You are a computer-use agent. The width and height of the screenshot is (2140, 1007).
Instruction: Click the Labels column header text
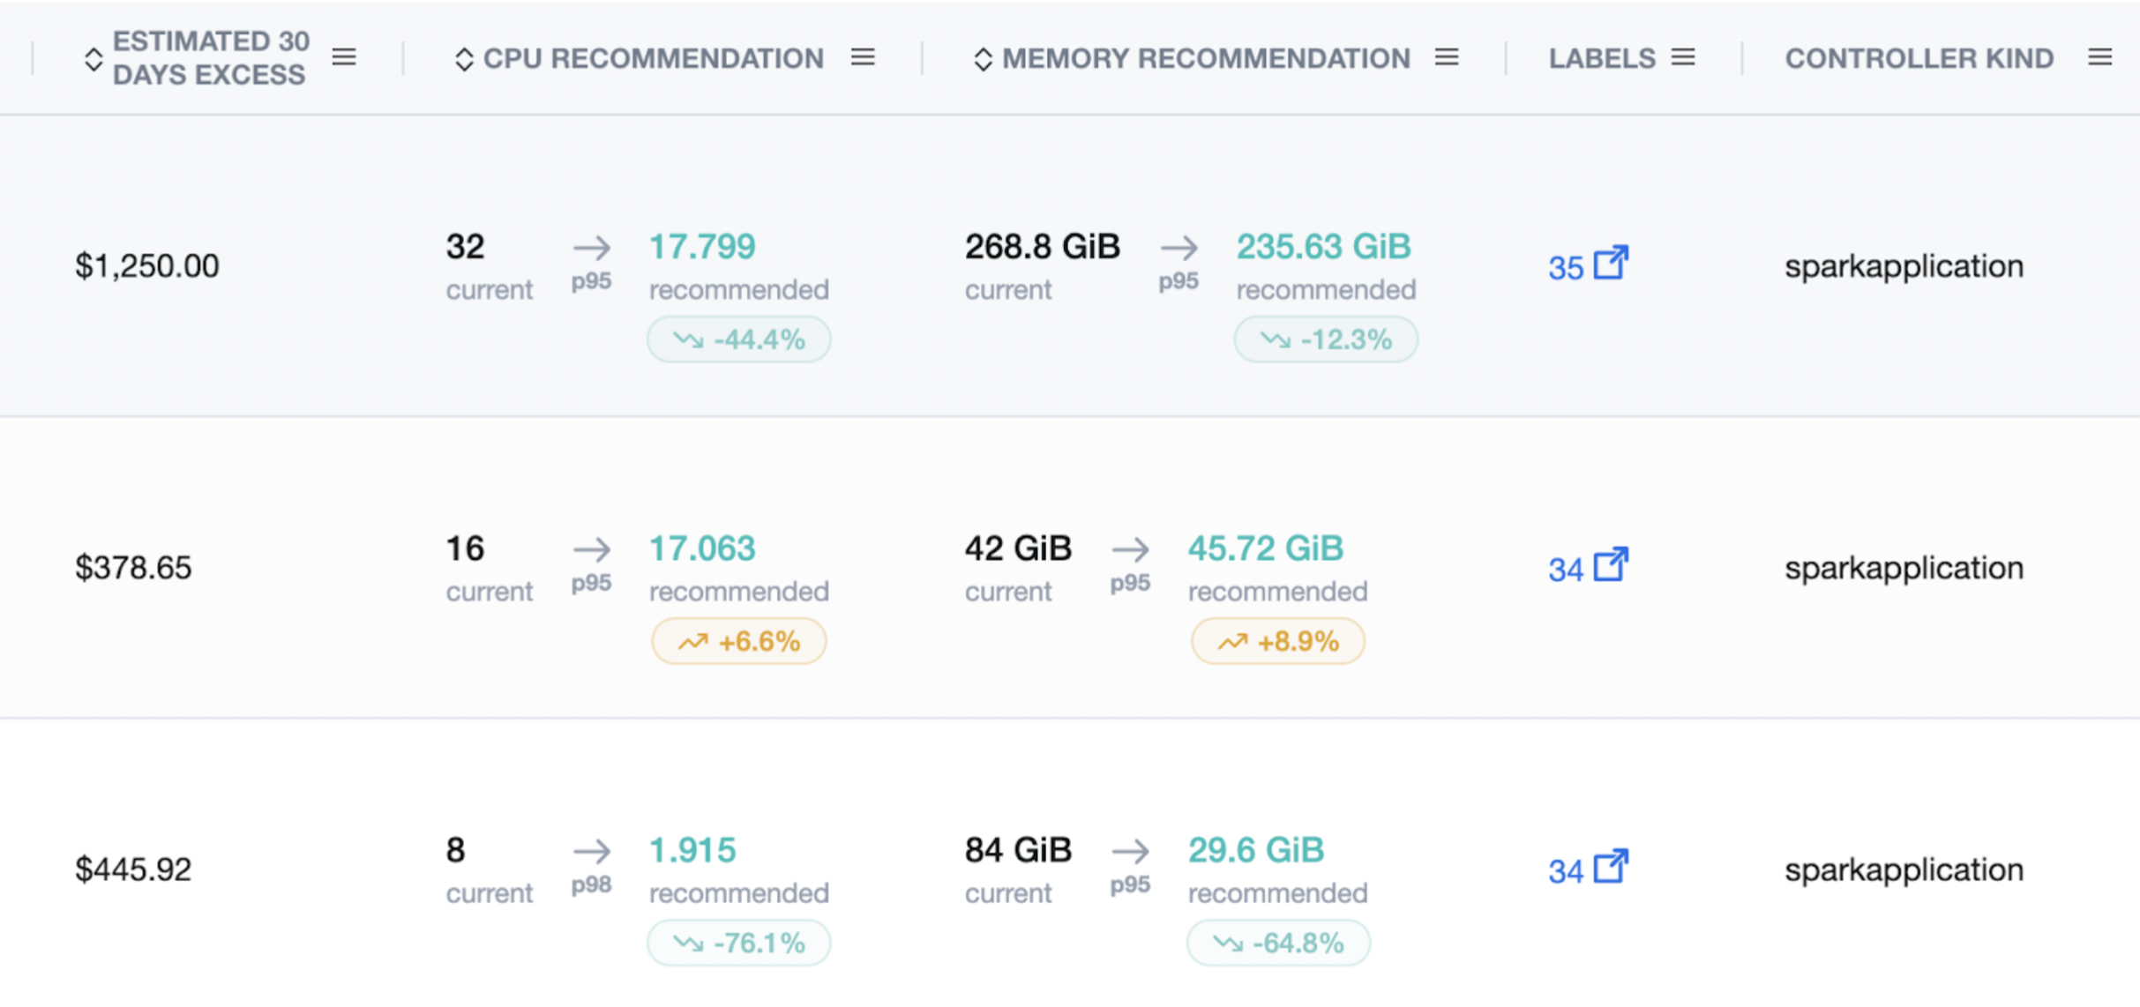[x=1602, y=58]
